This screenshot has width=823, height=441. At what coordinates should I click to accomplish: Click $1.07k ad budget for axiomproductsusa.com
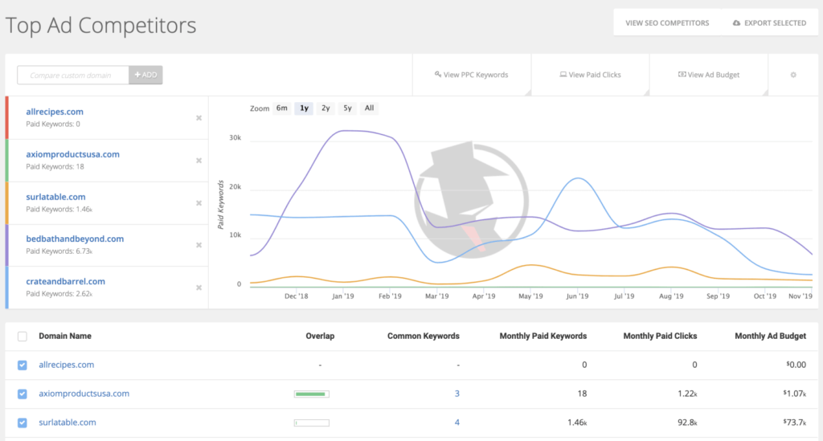(795, 394)
